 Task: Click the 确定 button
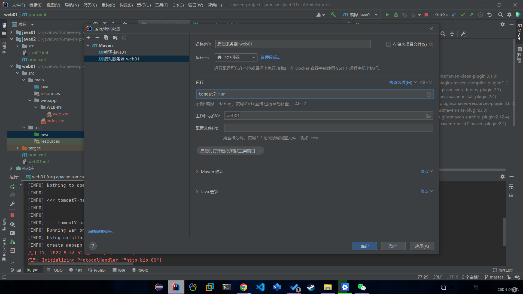click(364, 246)
